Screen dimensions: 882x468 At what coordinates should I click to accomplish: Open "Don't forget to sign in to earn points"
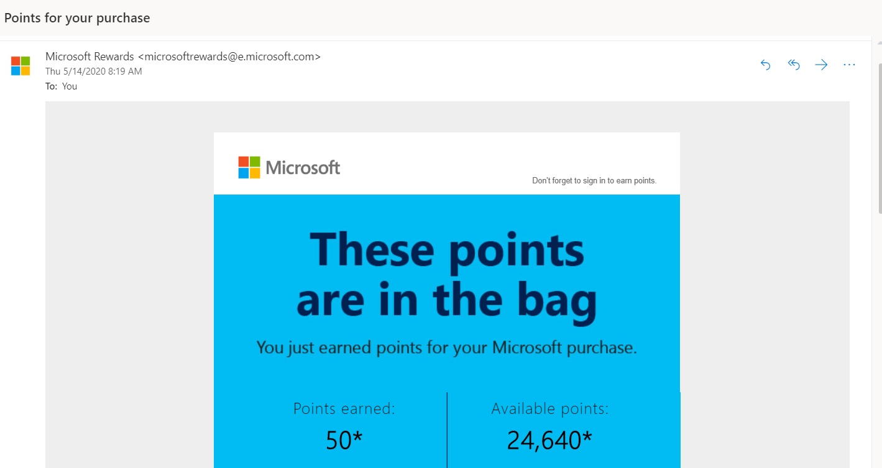coord(594,181)
